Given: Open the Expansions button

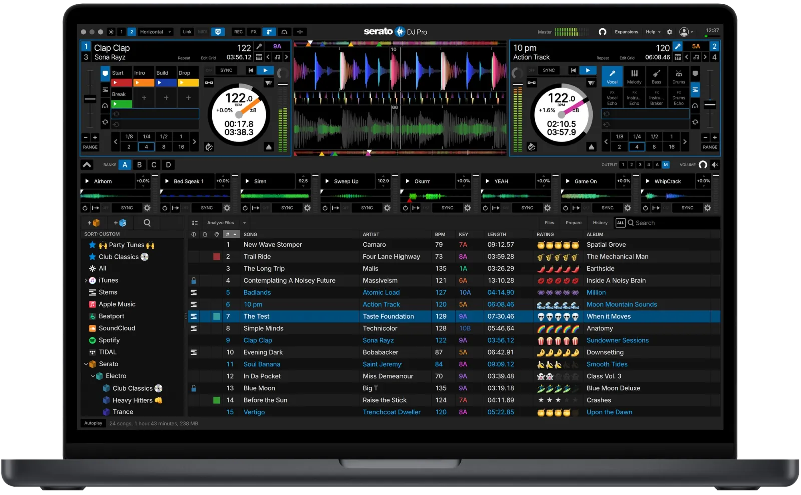Looking at the screenshot, I should click(x=626, y=32).
